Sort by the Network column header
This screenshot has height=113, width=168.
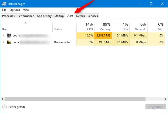tap(138, 27)
